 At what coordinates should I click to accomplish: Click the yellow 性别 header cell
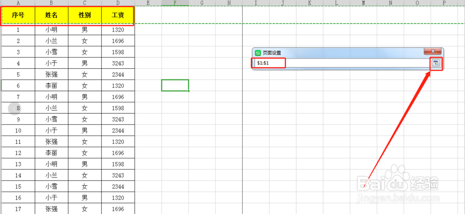click(85, 15)
